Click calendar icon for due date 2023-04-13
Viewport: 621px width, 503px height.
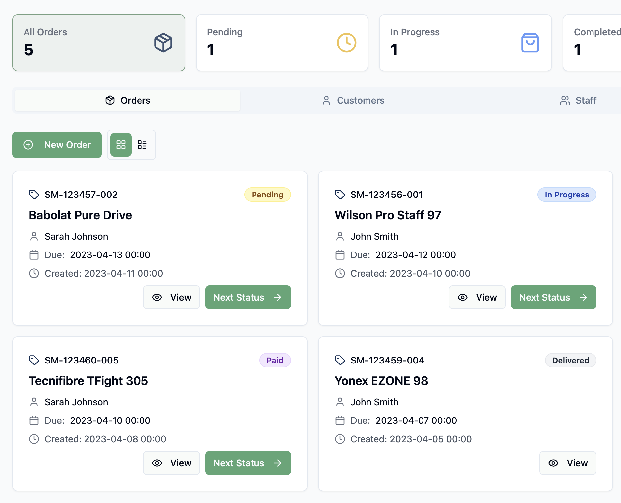pyautogui.click(x=34, y=255)
